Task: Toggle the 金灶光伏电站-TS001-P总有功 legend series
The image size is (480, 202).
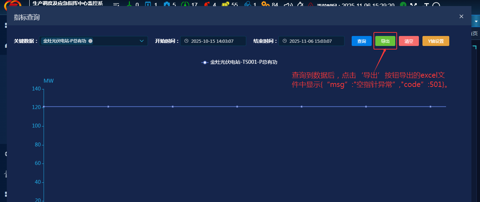Action: [239, 62]
